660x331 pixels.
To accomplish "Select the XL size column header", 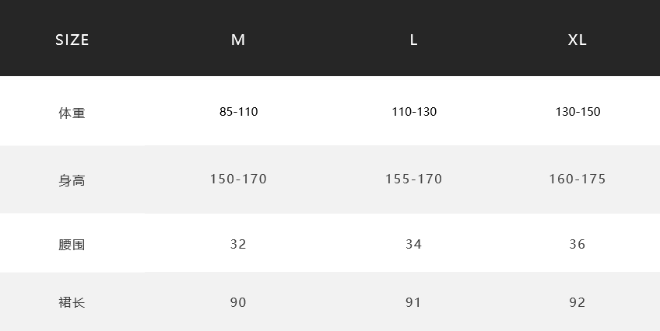I will pos(577,40).
